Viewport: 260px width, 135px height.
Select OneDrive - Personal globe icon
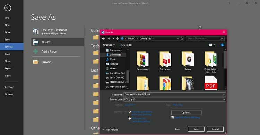pos(36,31)
